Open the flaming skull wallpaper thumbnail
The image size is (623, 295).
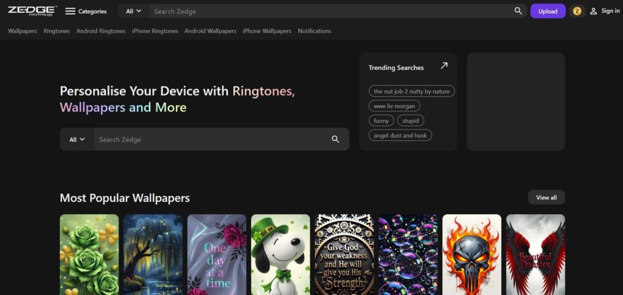[472, 254]
